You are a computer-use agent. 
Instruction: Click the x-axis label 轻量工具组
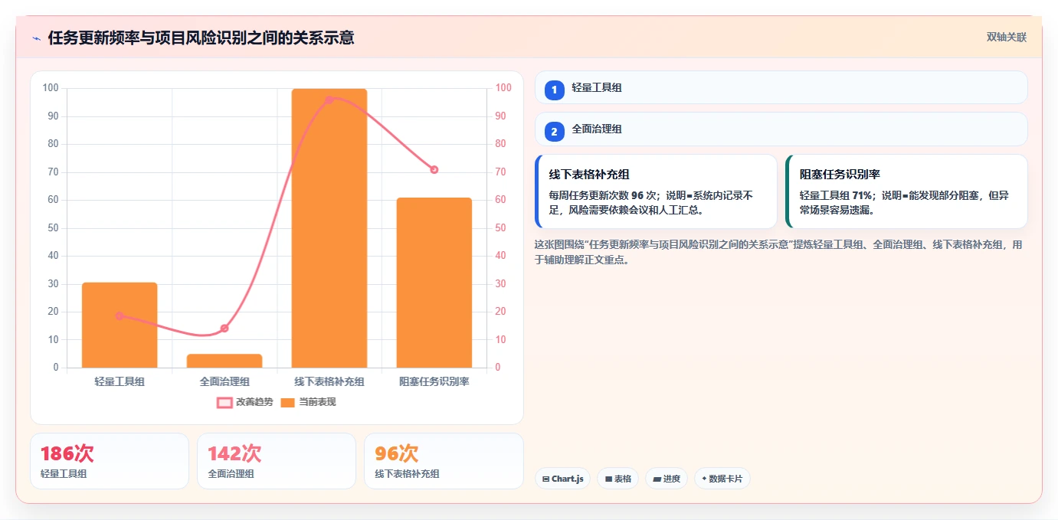pos(120,381)
